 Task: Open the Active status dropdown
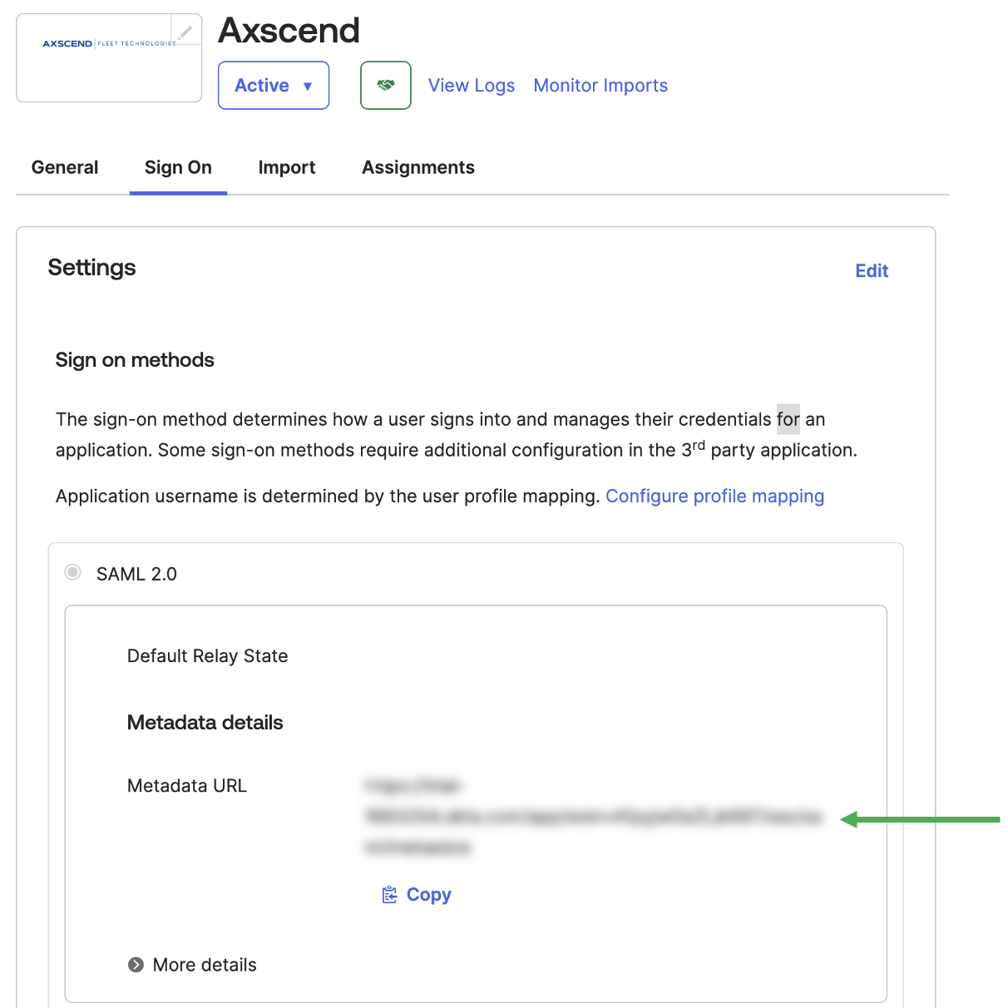(x=274, y=85)
